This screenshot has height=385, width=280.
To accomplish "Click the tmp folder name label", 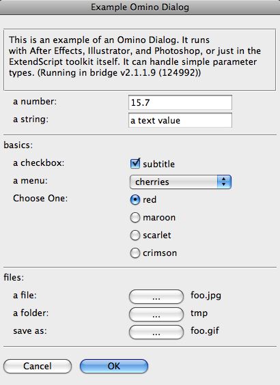I will 199,313.
